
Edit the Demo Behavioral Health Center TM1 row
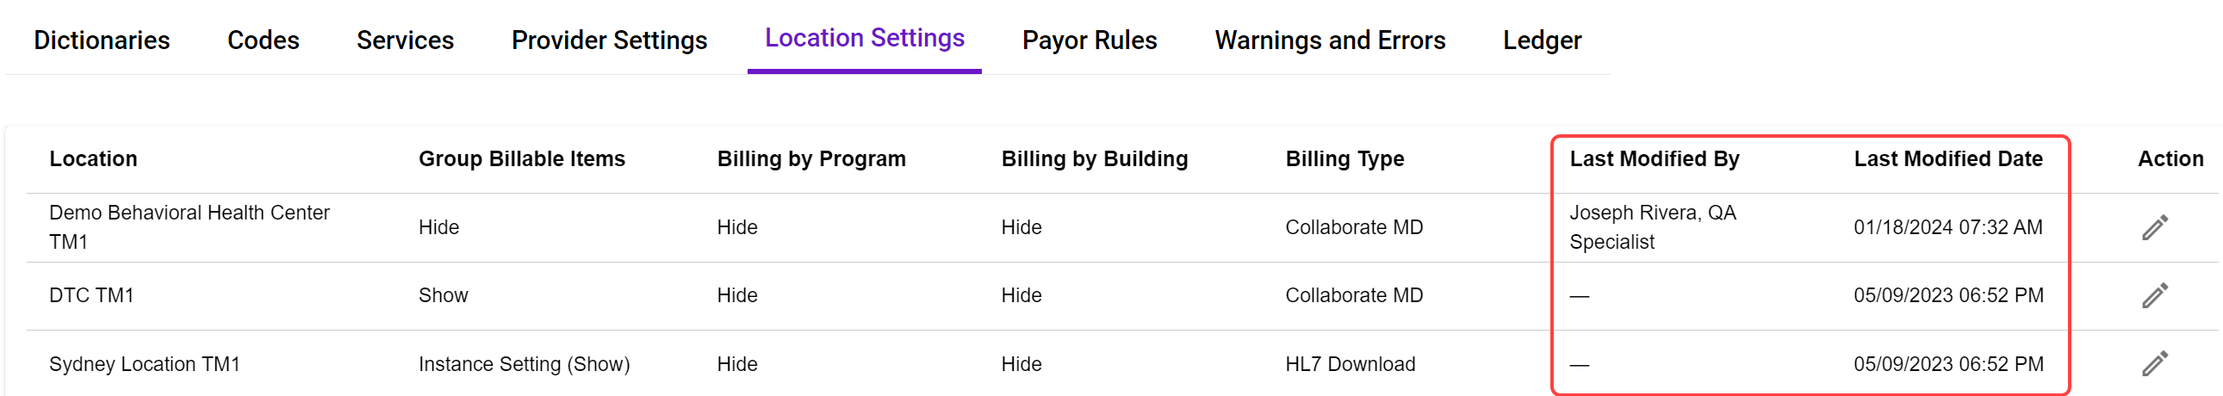click(x=2154, y=227)
